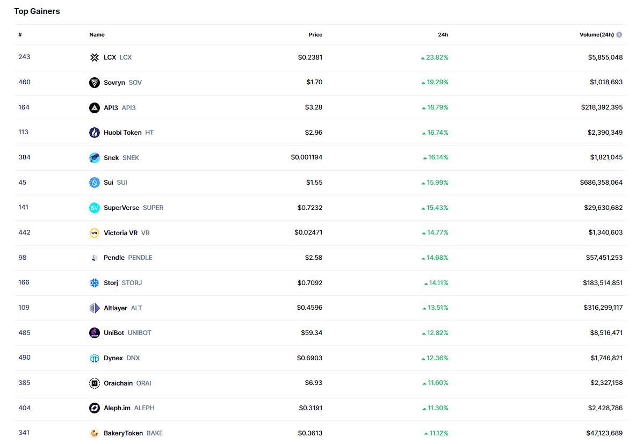Viewport: 643px width, 444px height.
Task: Open the Pendle coin link
Action: point(114,258)
